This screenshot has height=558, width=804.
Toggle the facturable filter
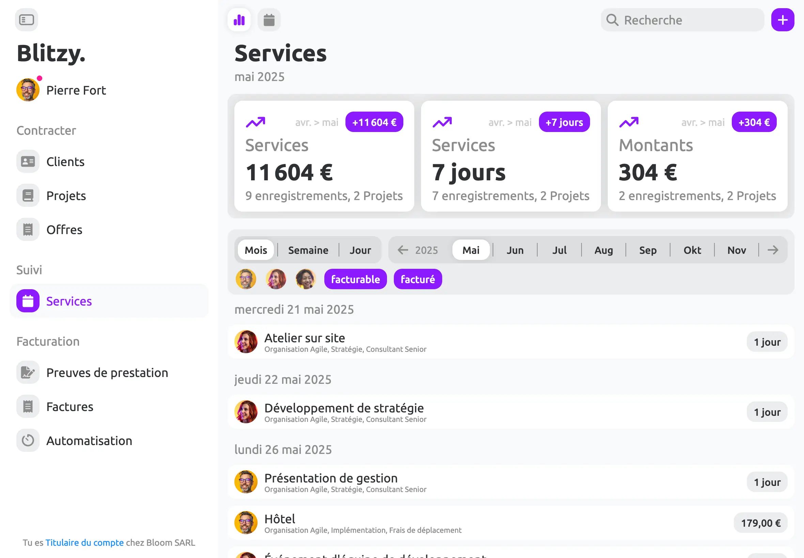[355, 279]
